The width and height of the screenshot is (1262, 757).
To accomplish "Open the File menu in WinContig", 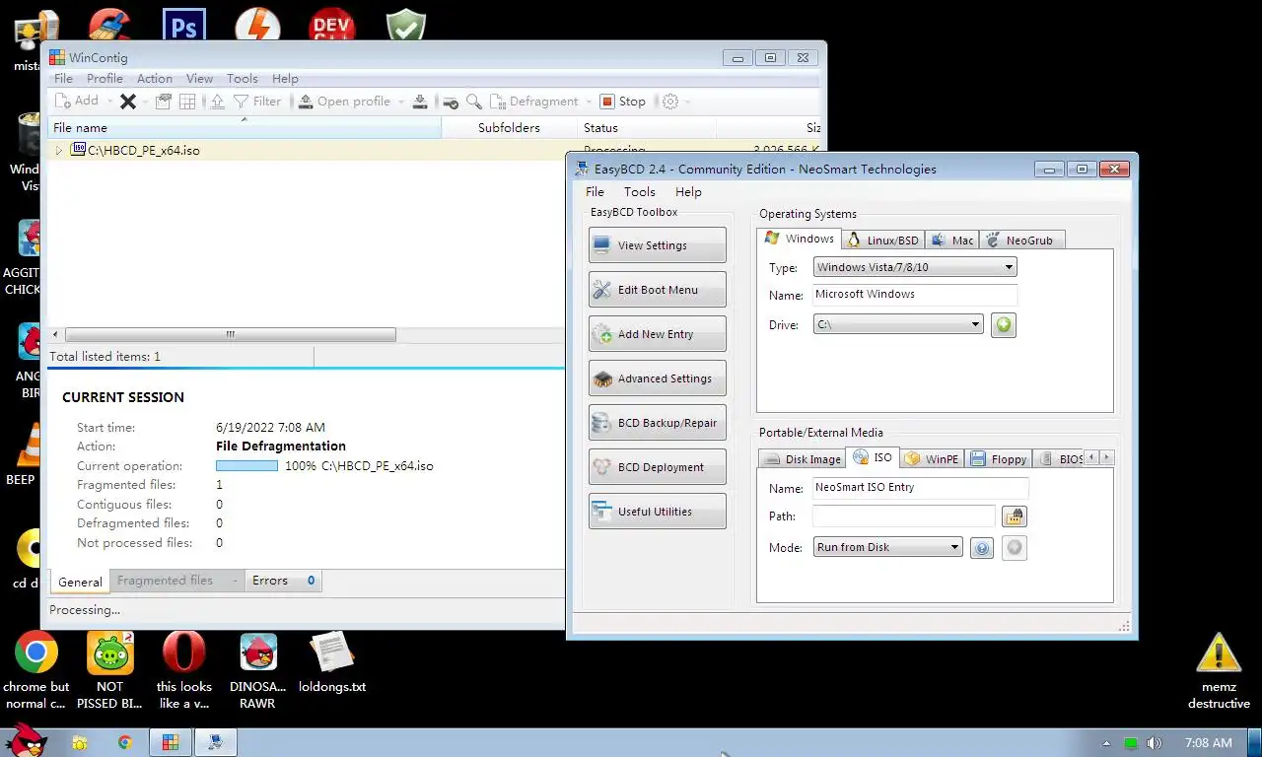I will point(63,79).
